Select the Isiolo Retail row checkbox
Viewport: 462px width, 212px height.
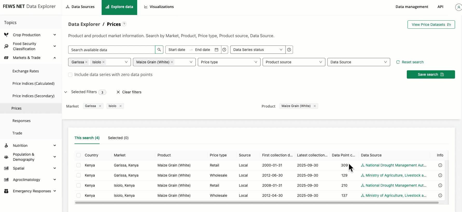coord(79,185)
